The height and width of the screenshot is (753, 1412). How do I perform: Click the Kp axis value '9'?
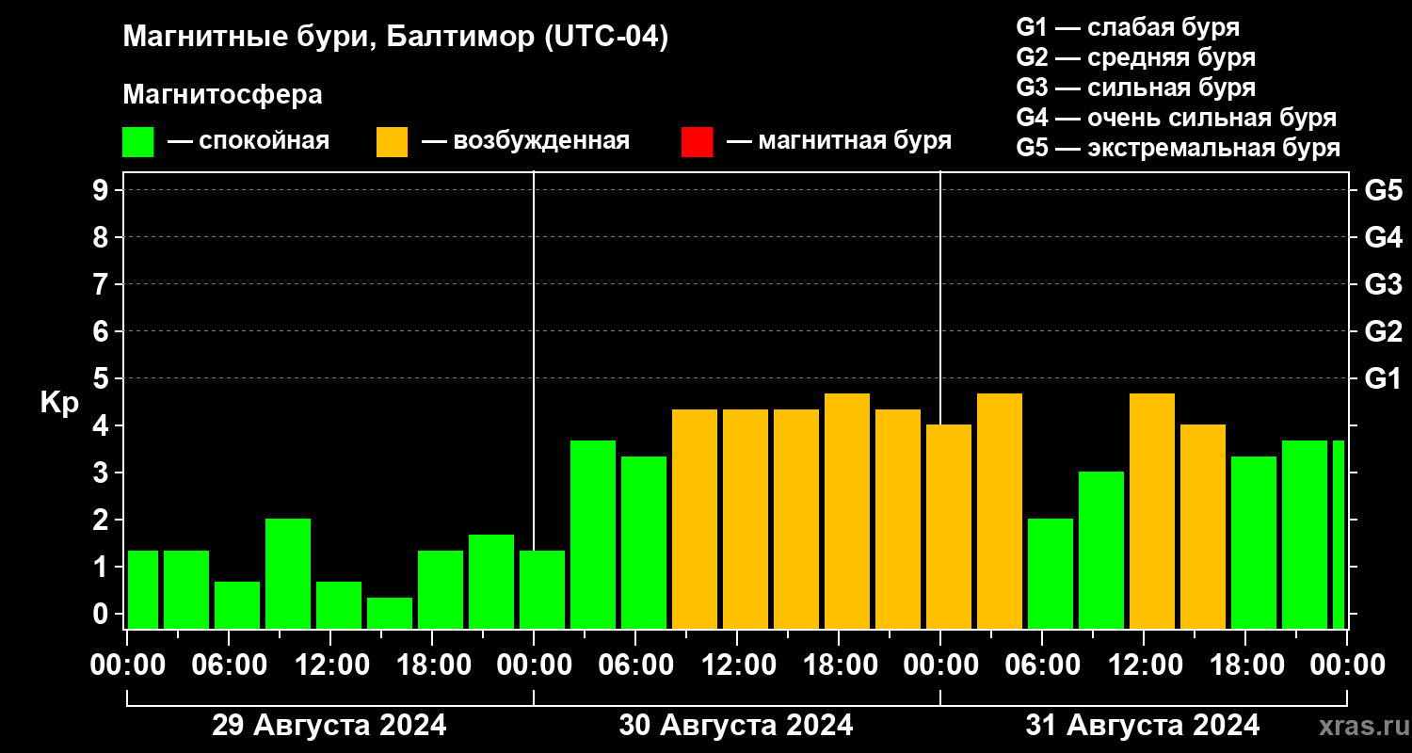[103, 190]
